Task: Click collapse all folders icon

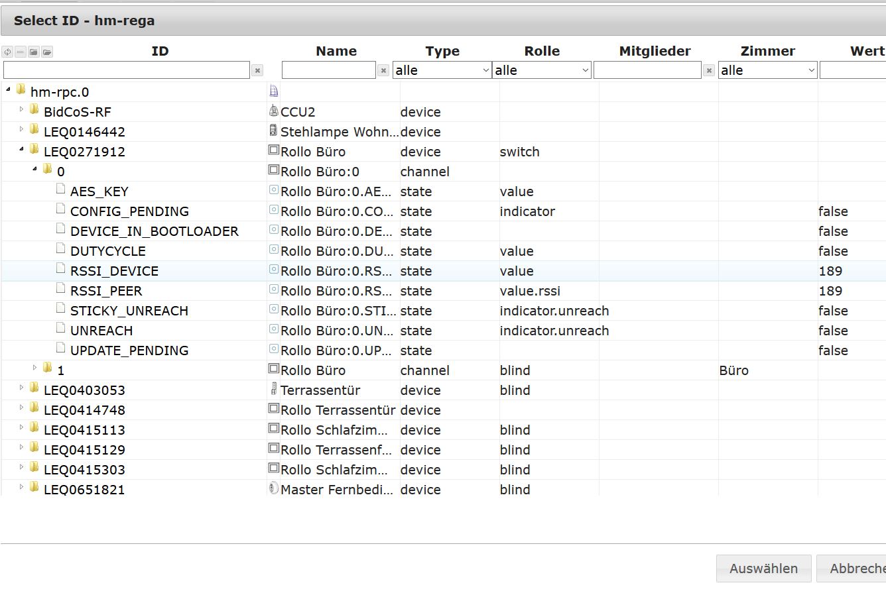Action: [34, 52]
